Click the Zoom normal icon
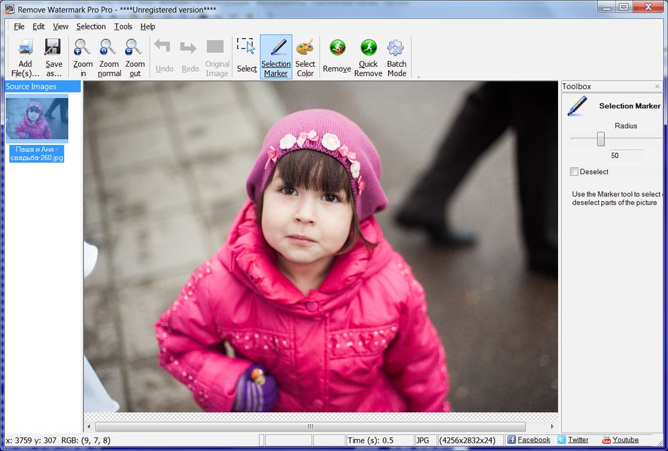 (x=108, y=47)
